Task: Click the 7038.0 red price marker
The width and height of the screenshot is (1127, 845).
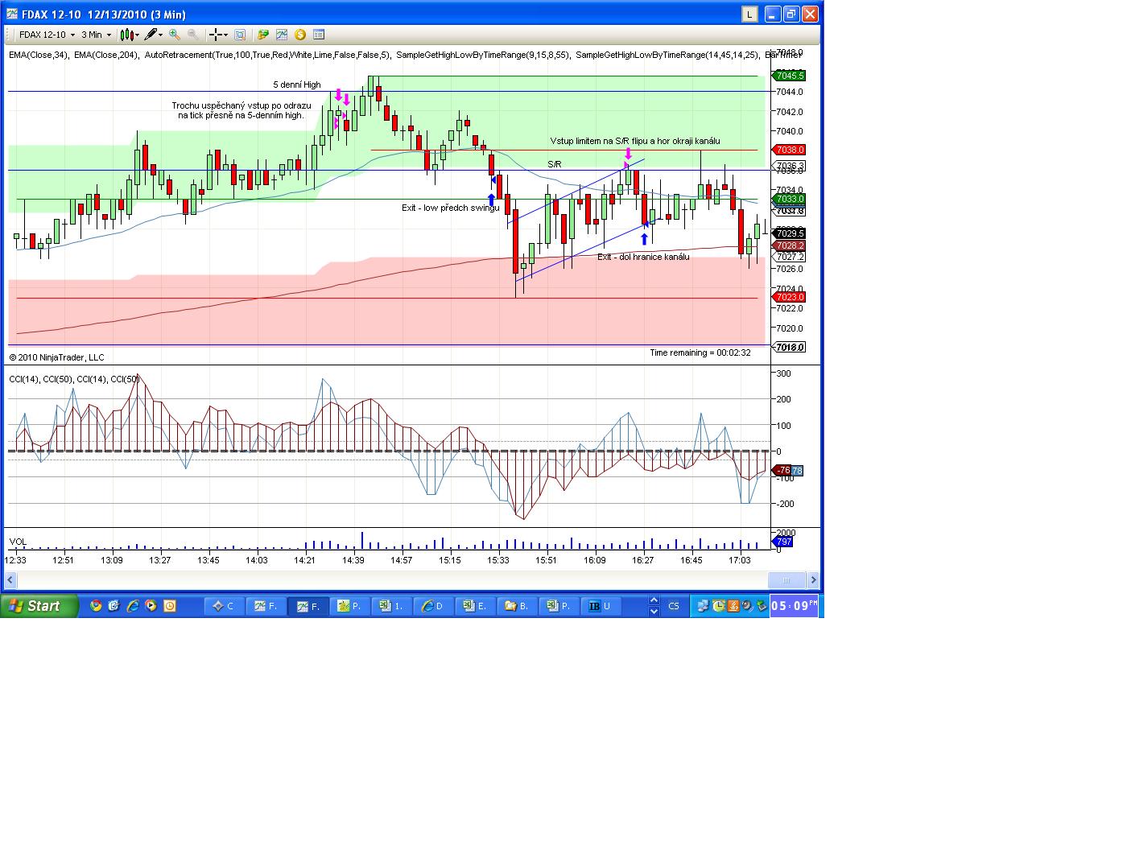Action: tap(790, 150)
